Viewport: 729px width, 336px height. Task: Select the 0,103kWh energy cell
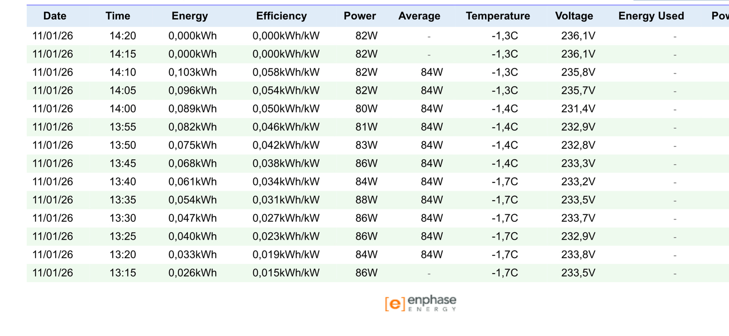coord(193,72)
